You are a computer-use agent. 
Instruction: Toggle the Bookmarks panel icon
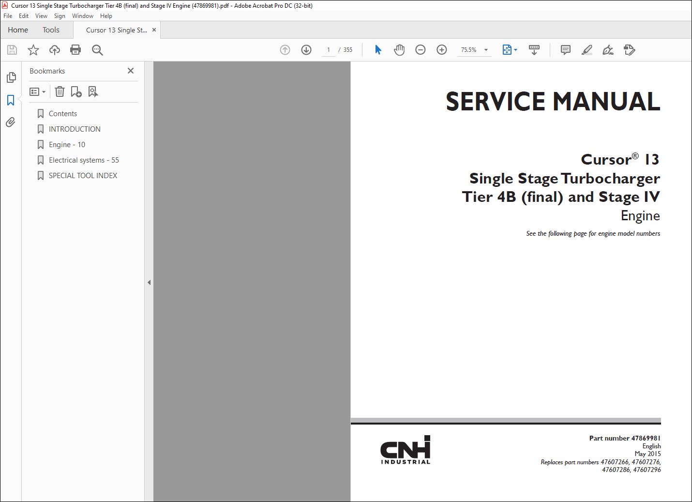pos(11,100)
